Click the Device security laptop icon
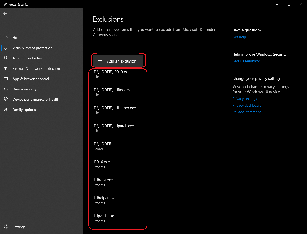This screenshot has height=234, width=307. [6, 89]
